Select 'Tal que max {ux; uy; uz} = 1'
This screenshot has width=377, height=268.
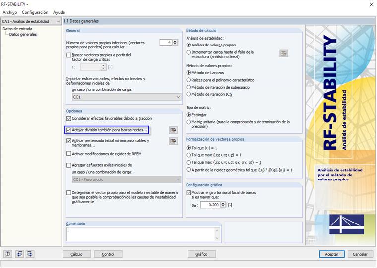pos(188,155)
